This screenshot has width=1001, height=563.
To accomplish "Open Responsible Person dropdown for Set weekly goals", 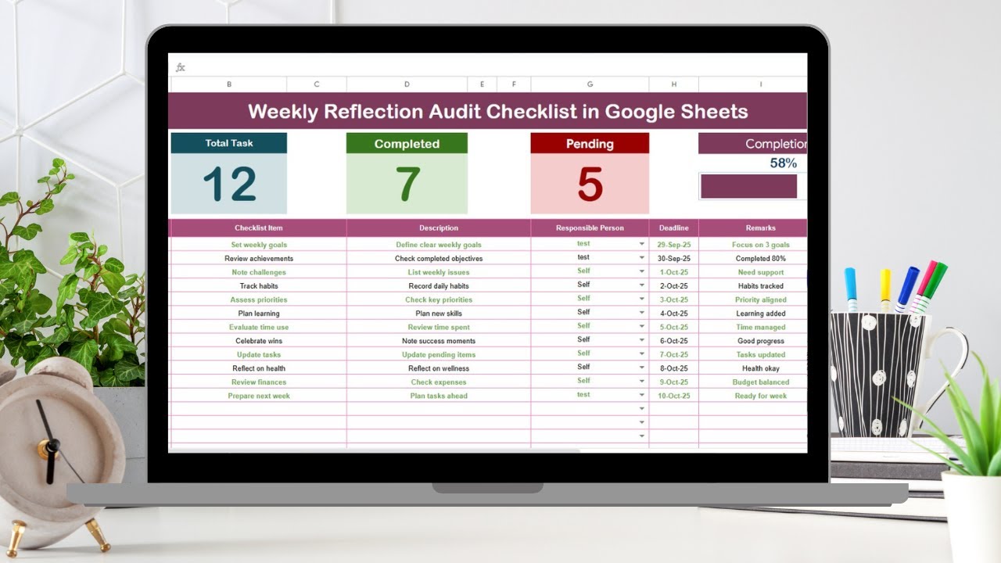I will click(642, 245).
